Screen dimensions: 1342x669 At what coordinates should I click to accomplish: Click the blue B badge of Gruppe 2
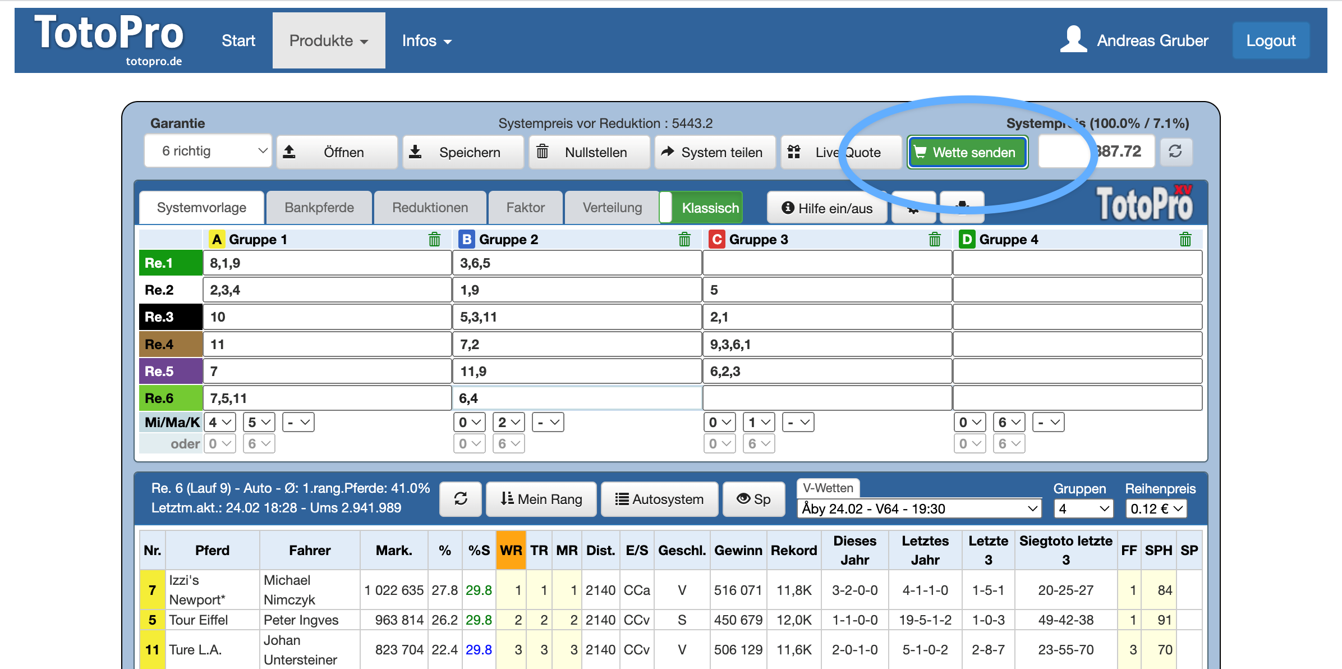[x=467, y=240]
